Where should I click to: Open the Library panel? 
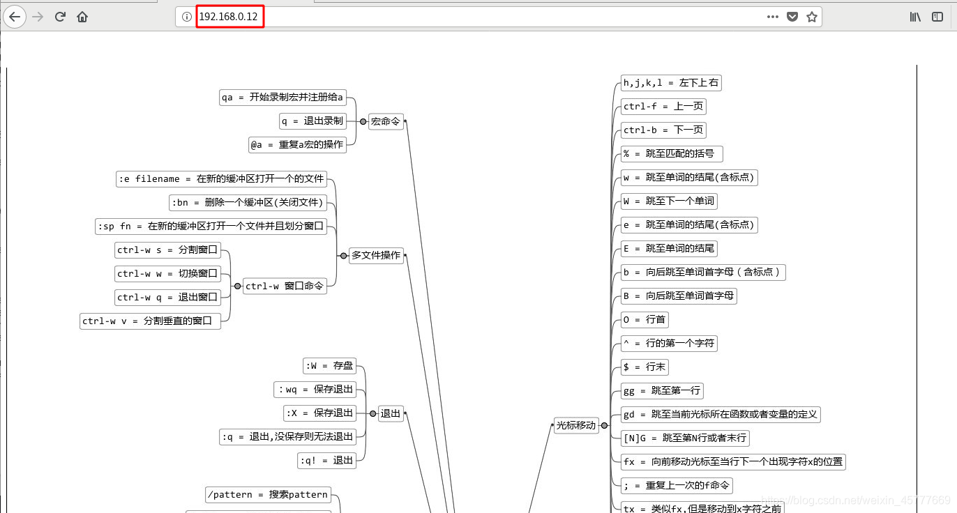click(915, 17)
